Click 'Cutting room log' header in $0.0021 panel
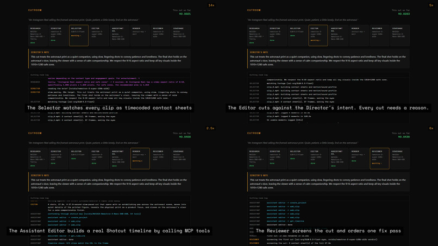 pyautogui.click(x=39, y=75)
